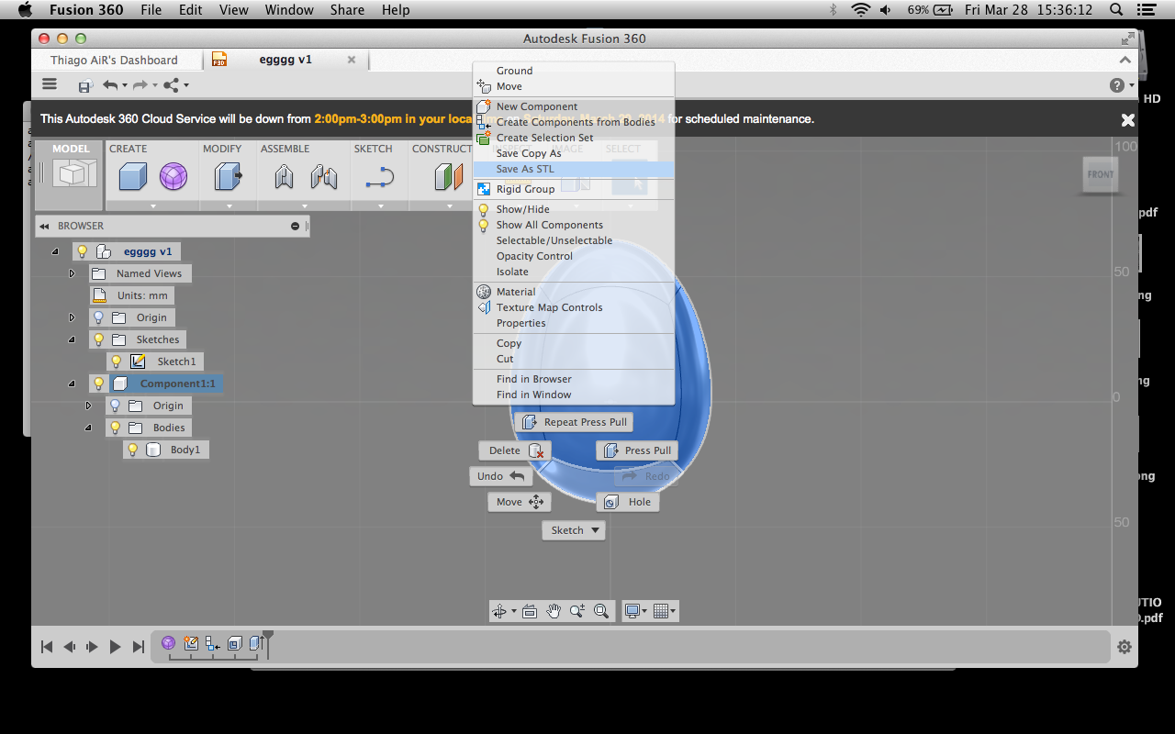Dismiss the maintenance notification banner
This screenshot has height=734, width=1175.
point(1128,119)
